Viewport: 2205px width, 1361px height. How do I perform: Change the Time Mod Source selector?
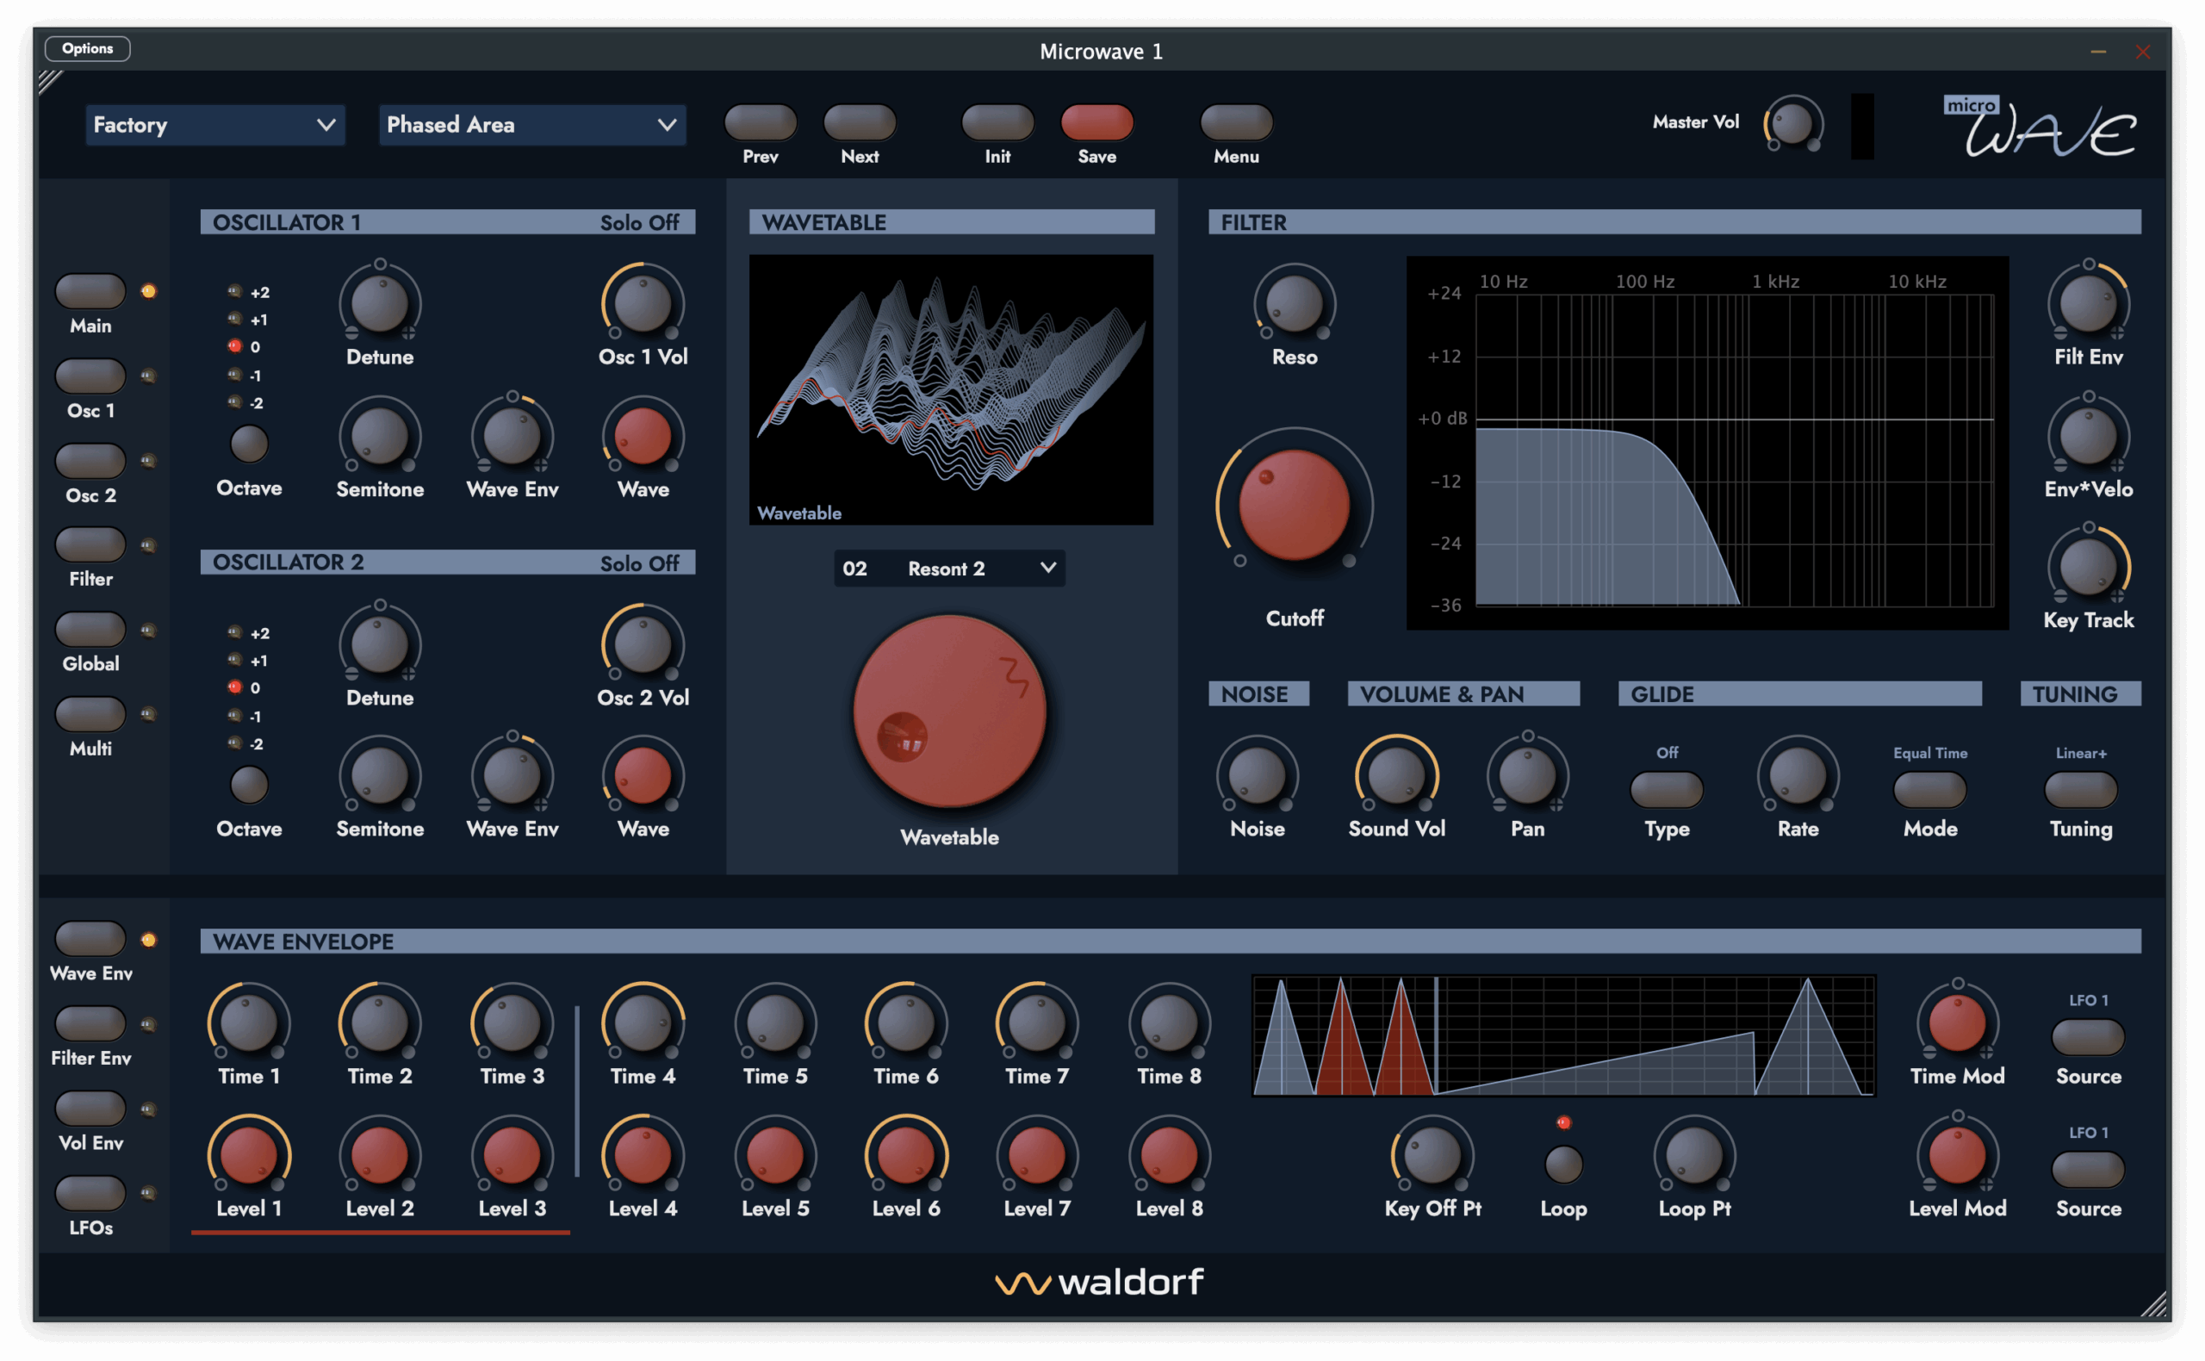point(2088,1037)
